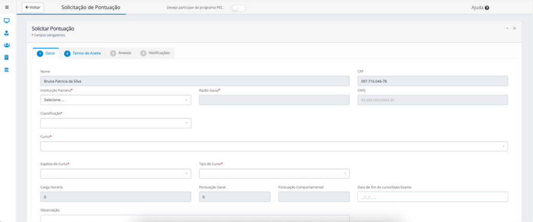
Task: Open the hamburger menu icon
Action: pos(7,7)
